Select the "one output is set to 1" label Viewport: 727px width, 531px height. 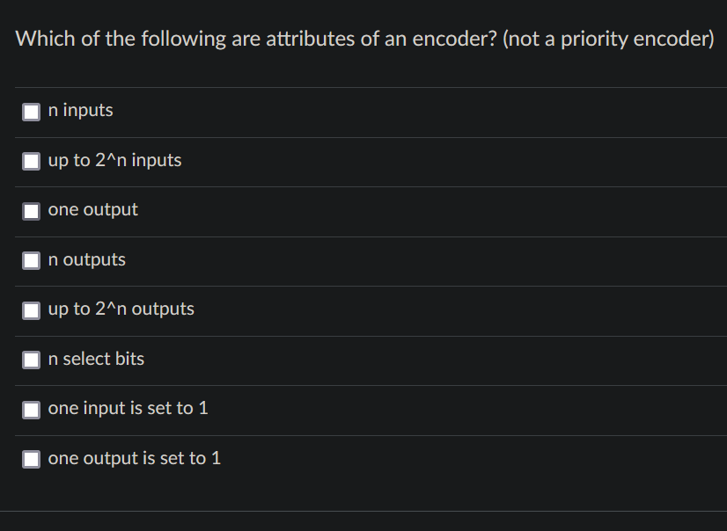tap(134, 458)
